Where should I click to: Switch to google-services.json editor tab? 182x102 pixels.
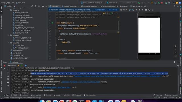(x=89, y=6)
